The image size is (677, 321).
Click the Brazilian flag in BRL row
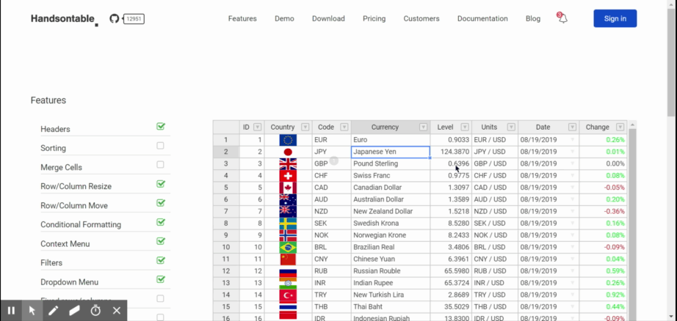tap(288, 247)
